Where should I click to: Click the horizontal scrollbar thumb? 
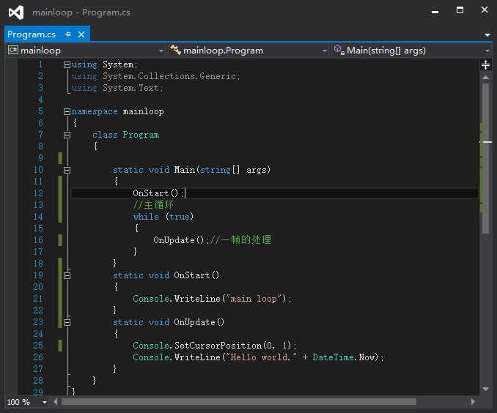point(239,402)
